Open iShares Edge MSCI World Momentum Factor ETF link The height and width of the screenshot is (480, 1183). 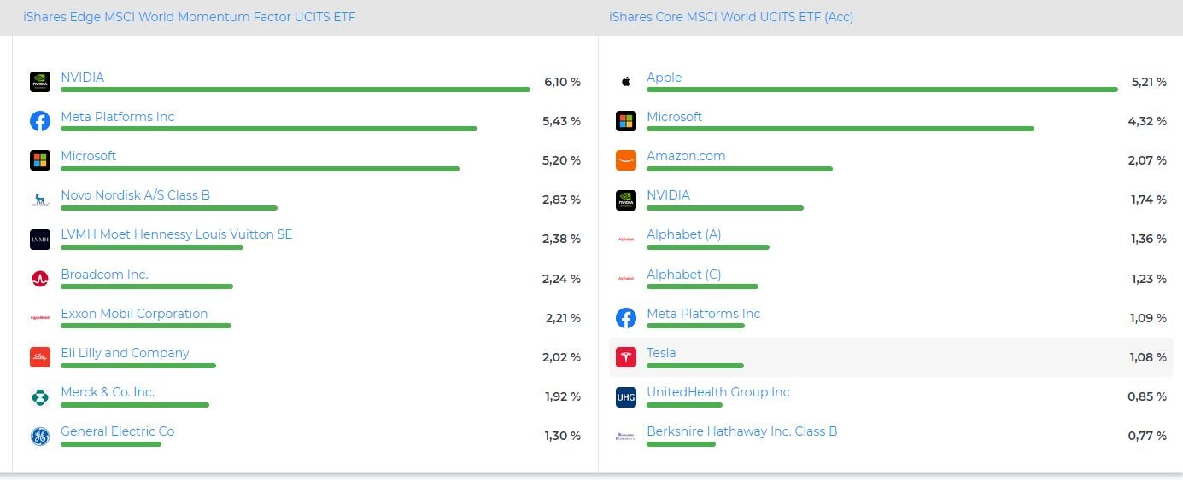pyautogui.click(x=189, y=17)
